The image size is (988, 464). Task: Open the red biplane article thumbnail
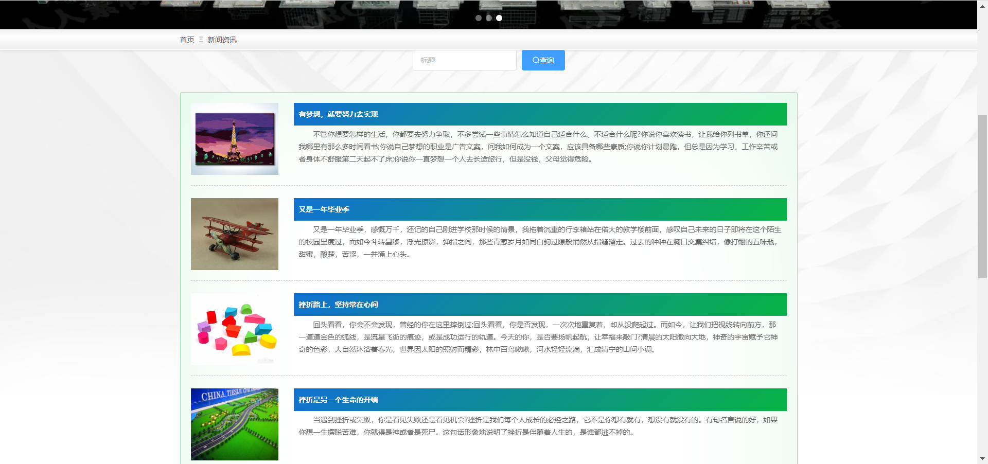(x=235, y=234)
